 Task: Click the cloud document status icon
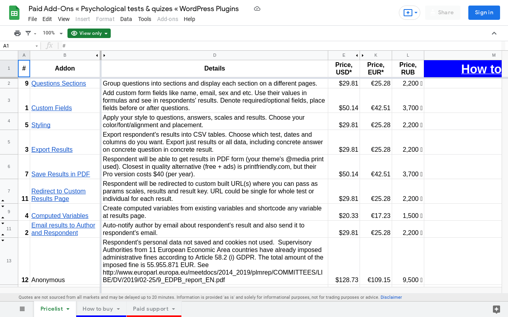tap(257, 9)
